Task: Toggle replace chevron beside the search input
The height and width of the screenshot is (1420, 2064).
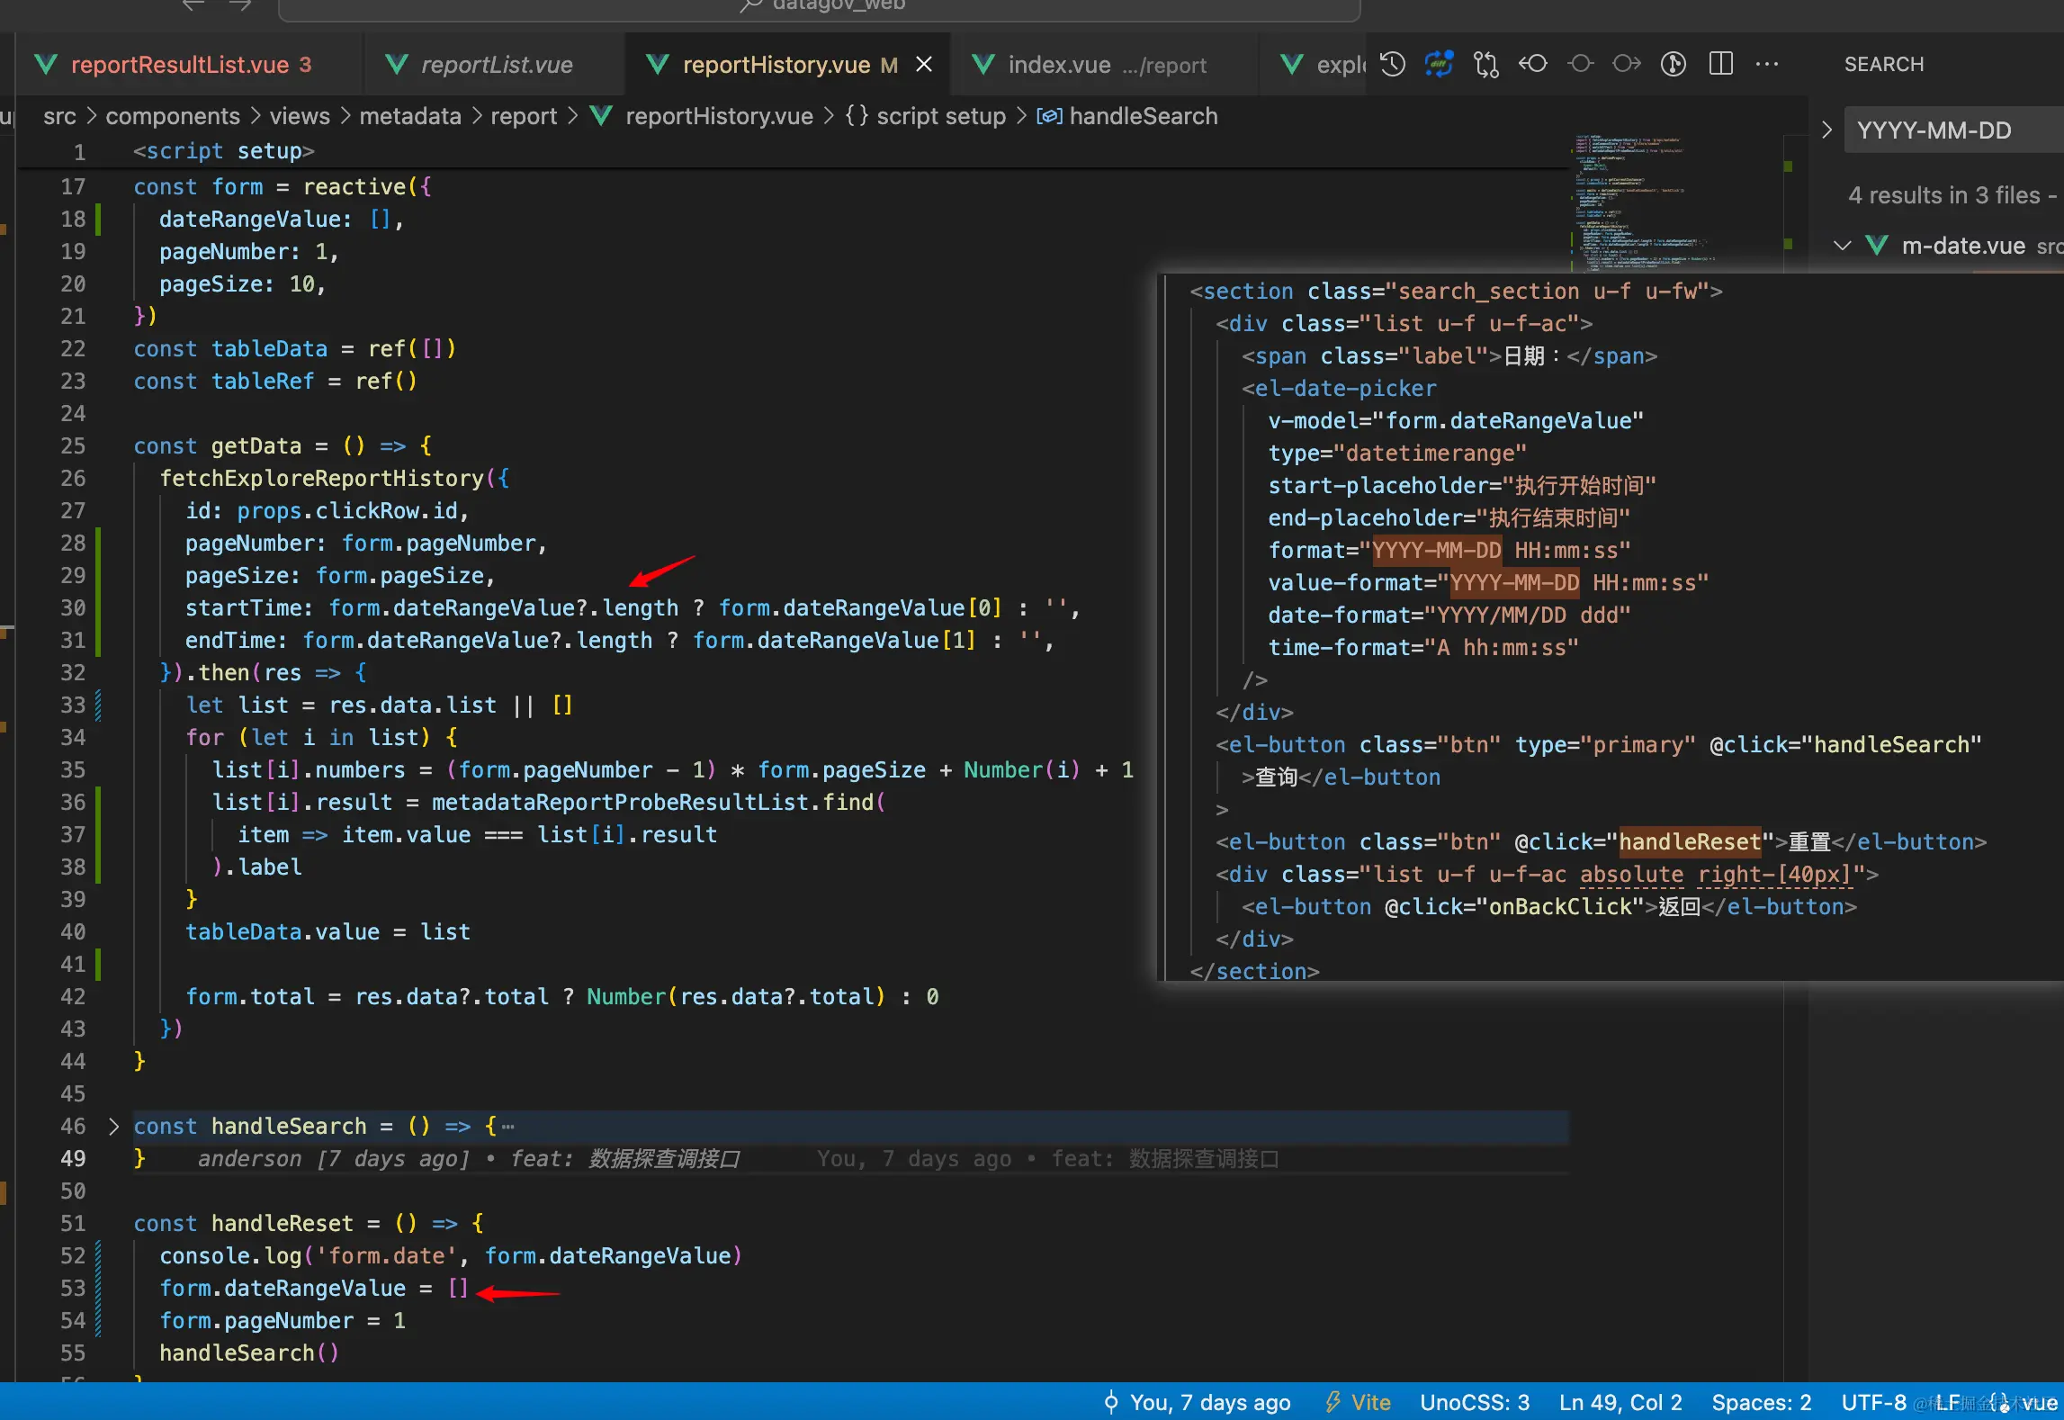Action: click(x=1826, y=130)
